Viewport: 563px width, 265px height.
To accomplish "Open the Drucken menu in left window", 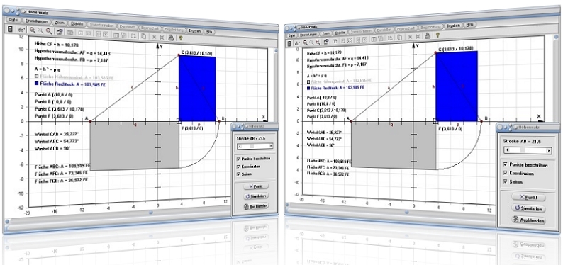I will [x=194, y=30].
